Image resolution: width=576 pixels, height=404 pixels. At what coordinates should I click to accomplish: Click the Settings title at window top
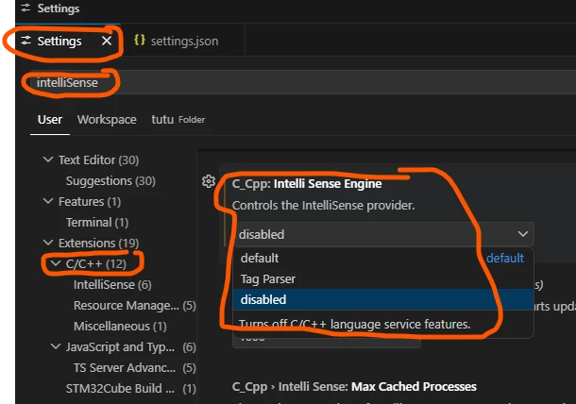click(59, 8)
